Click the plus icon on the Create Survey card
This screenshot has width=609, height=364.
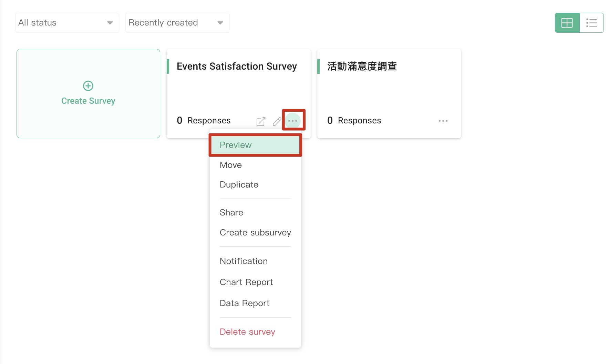pyautogui.click(x=88, y=86)
